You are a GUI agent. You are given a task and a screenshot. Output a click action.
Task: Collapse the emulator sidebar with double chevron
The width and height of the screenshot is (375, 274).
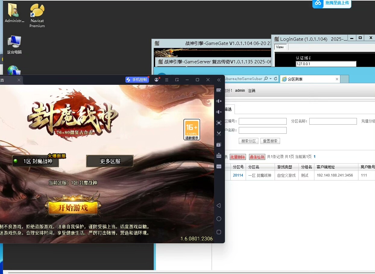[x=219, y=80]
